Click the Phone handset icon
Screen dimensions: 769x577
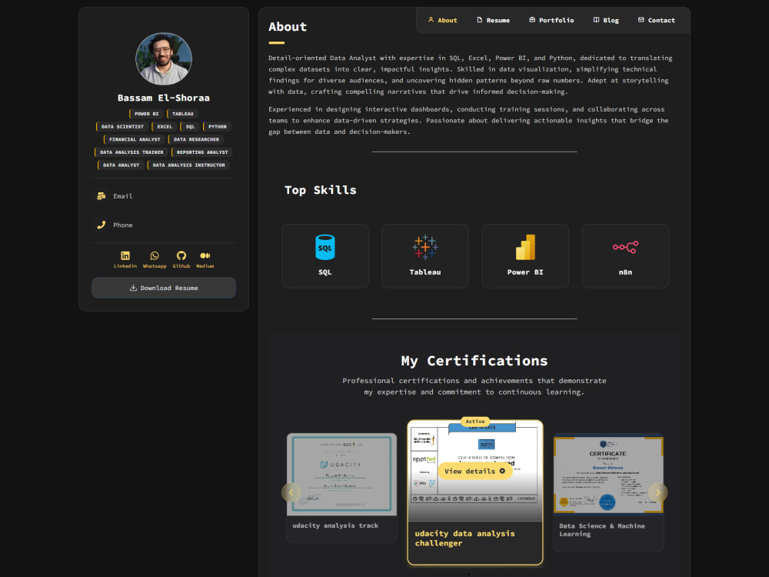101,225
